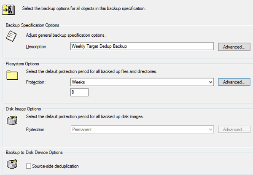Click into the Description text field
The height and width of the screenshot is (175, 253).
142,46
